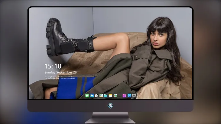Open the Weather app in the dock
The image size is (221, 124).
pyautogui.click(x=92, y=95)
